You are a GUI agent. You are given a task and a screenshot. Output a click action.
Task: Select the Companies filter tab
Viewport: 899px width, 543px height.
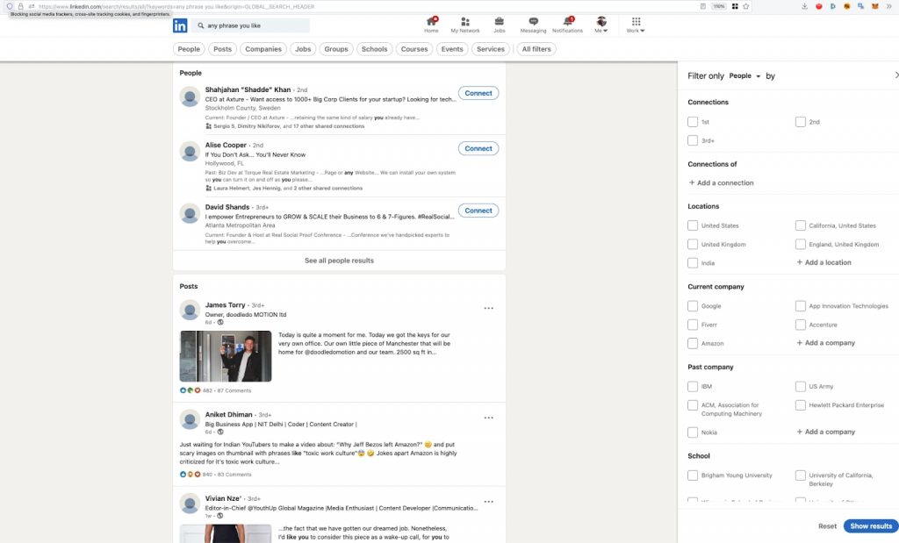pos(263,49)
